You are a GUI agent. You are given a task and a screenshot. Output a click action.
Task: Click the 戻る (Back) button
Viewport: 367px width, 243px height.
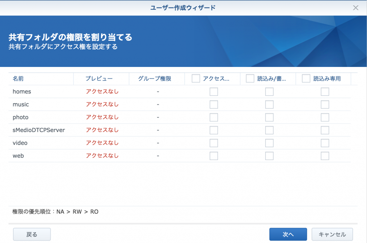coord(32,234)
